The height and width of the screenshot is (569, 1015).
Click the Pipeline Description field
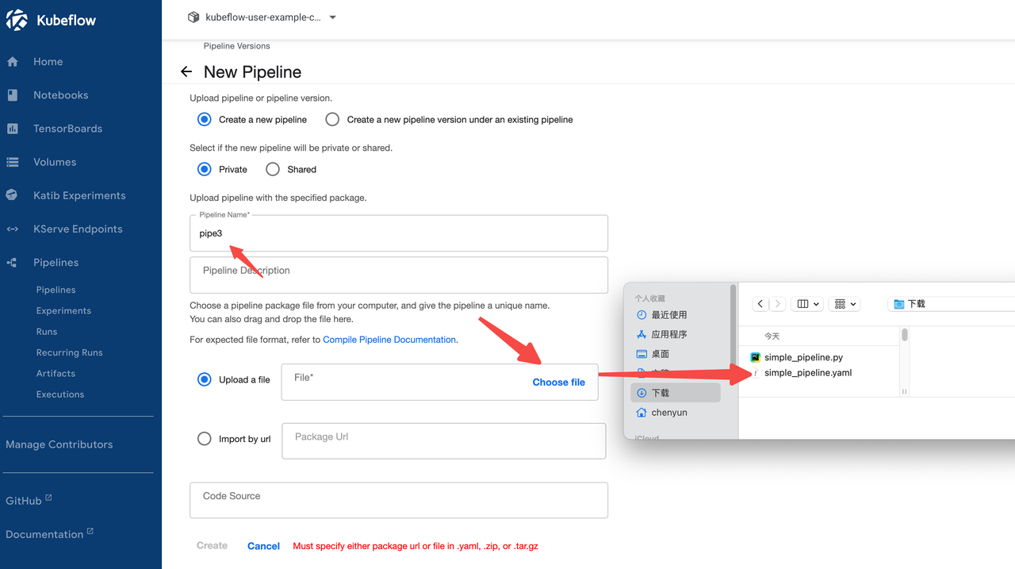pyautogui.click(x=399, y=275)
